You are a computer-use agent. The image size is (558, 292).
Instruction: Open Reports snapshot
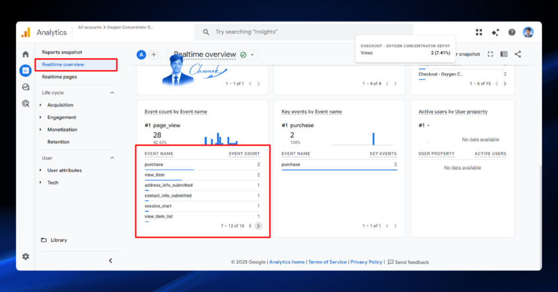(x=62, y=52)
